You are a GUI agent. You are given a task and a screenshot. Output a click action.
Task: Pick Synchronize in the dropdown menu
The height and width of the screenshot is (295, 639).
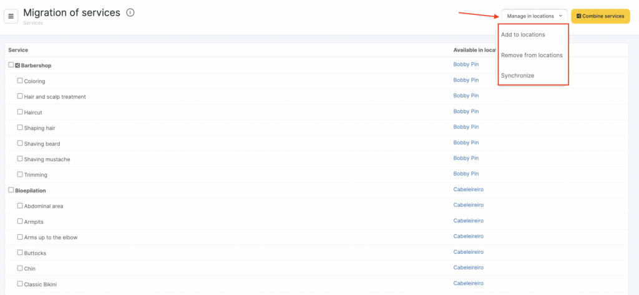click(517, 75)
